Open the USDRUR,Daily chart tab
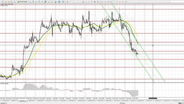This screenshot has height=104, width=184. click(91, 101)
